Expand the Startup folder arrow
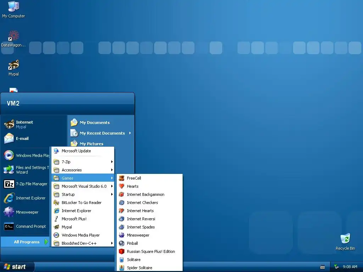The image size is (363, 272). [x=112, y=194]
